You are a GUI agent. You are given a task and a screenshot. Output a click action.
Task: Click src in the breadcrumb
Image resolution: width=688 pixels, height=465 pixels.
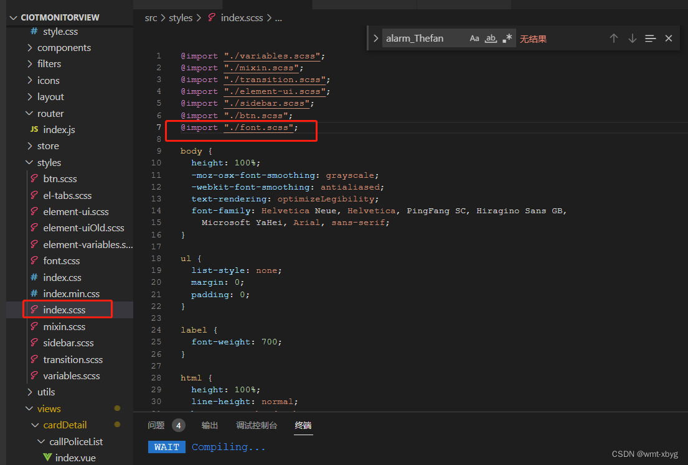[x=151, y=18]
